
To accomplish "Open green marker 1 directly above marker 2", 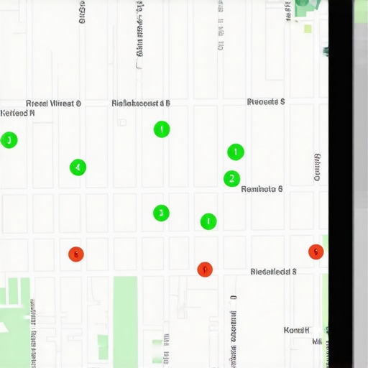I will pyautogui.click(x=236, y=152).
